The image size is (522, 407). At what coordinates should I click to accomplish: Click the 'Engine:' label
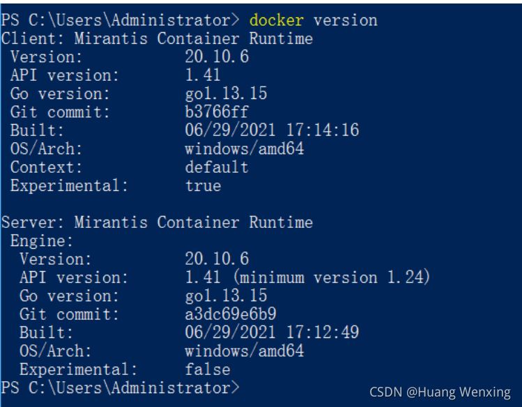[x=42, y=240]
